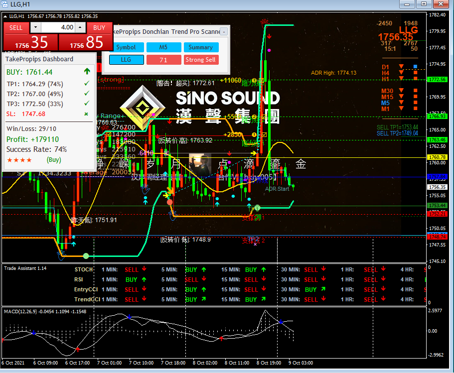This screenshot has width=454, height=373.
Task: Decrease lot volume with down arrow
Action: point(35,27)
